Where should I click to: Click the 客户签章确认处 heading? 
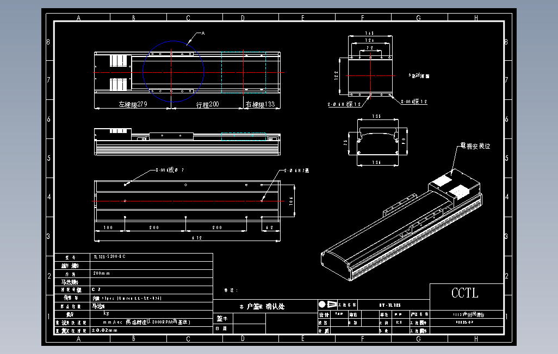pos(262,306)
